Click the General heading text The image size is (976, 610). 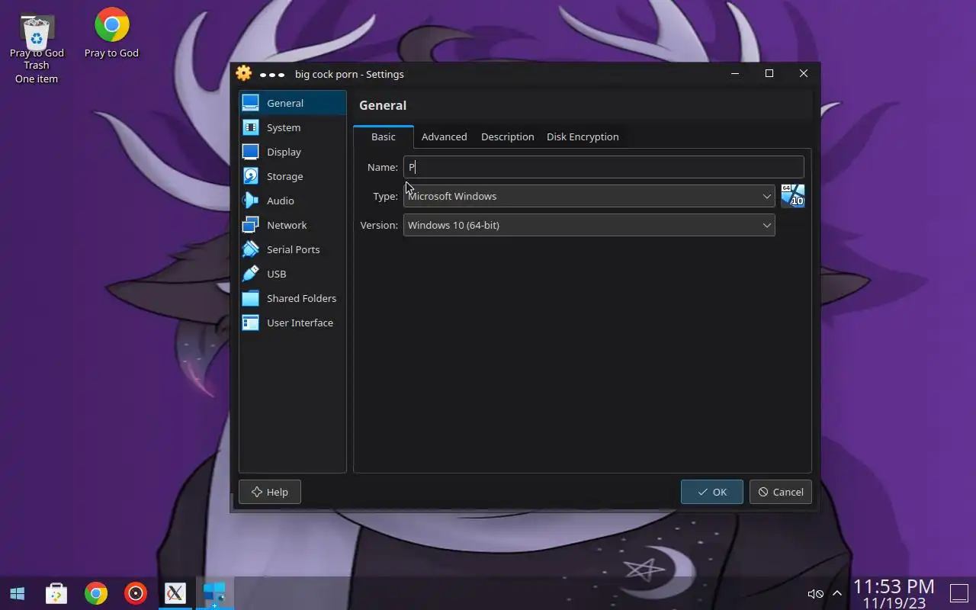coord(383,105)
